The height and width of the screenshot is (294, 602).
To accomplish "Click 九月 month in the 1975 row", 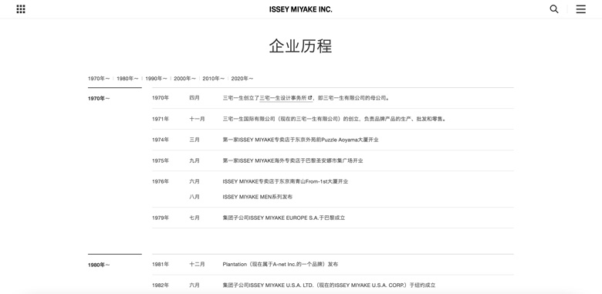I will click(x=194, y=161).
